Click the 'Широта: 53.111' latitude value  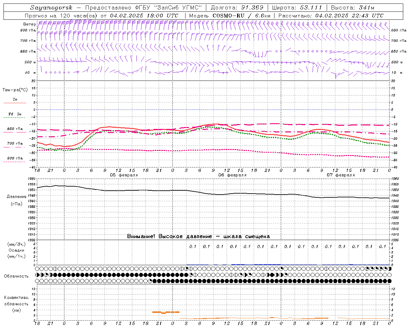click(297, 8)
